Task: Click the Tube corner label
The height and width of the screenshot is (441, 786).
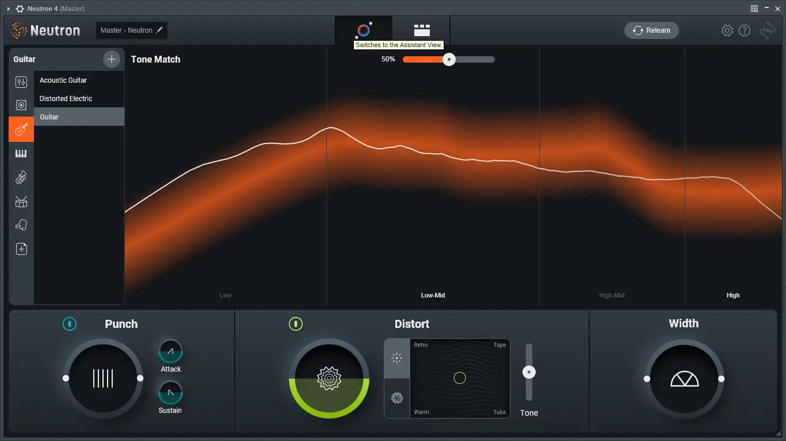Action: (499, 412)
